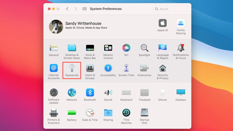Screen dimensions: 233x131
Task: Go back with the left chevron
Action: [x=67, y=9]
